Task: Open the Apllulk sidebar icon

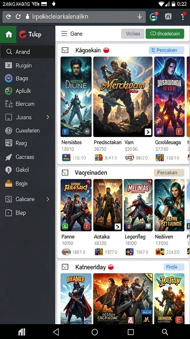Action: pos(9,91)
